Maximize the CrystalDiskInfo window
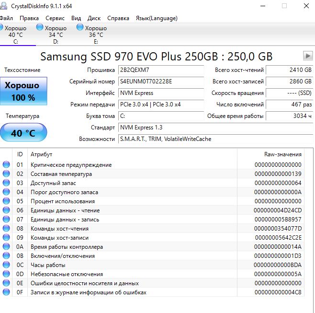Viewport: 315px width, 313px height. pos(284,6)
